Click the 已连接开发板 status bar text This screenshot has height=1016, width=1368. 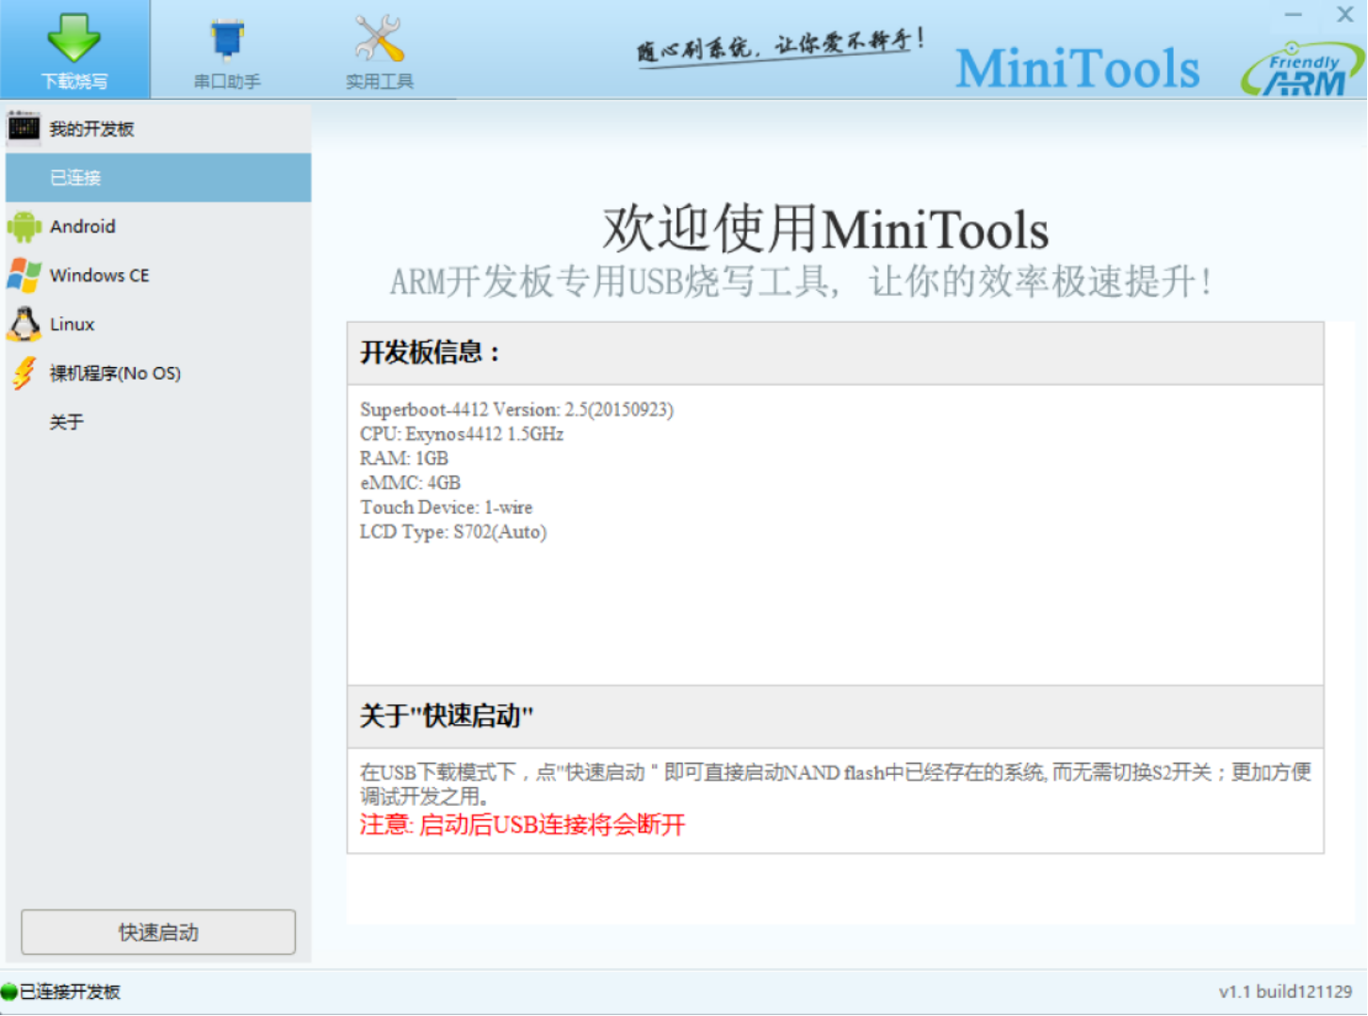coord(70,992)
